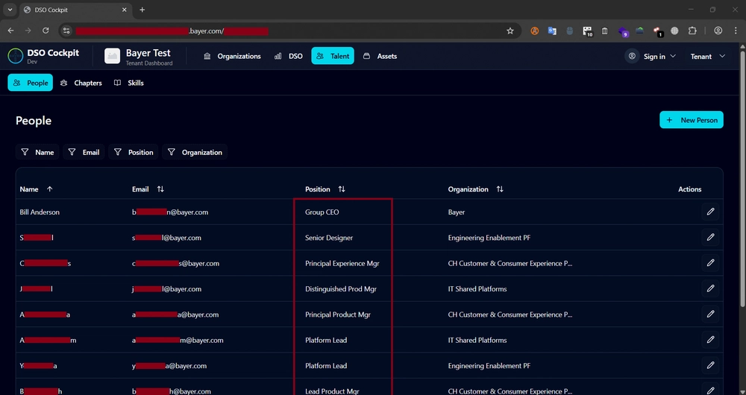Click the New Person button
This screenshot has width=746, height=395.
click(692, 120)
